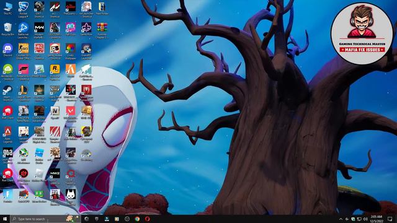Launch the Genshin Impact shortcut
Image resolution: width=397 pixels, height=223 pixels.
tap(24, 135)
